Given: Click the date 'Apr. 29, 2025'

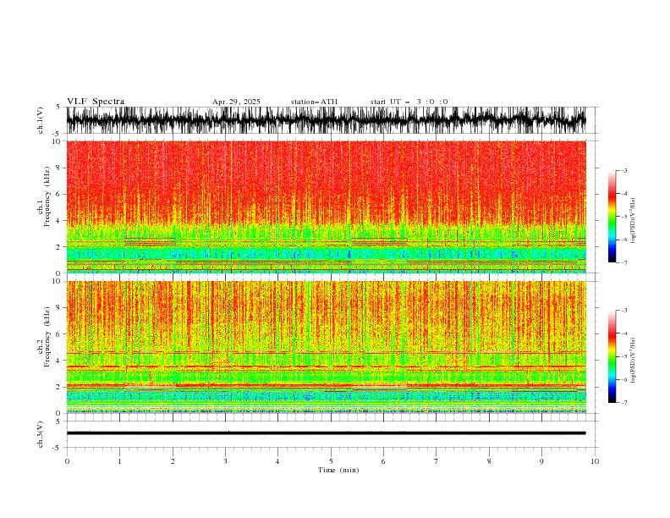Looking at the screenshot, I should tap(236, 102).
